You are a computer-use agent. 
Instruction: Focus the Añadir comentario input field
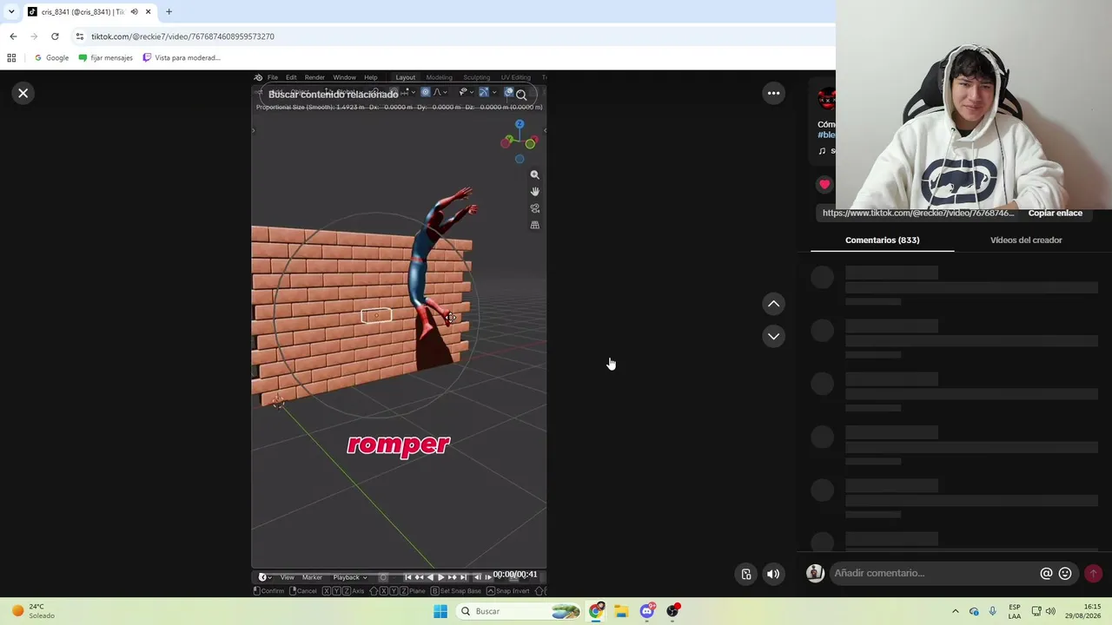(x=934, y=573)
